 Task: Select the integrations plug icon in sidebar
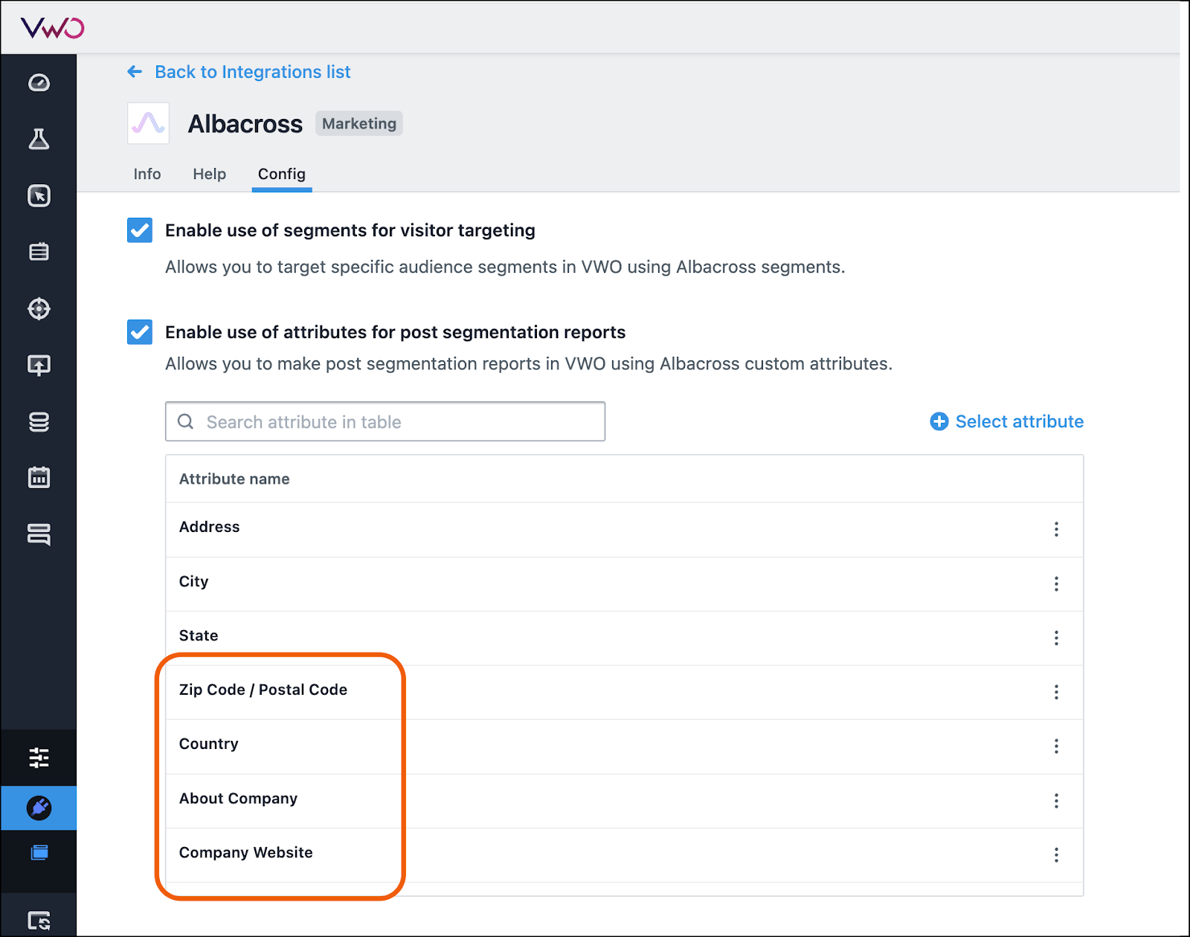(39, 808)
